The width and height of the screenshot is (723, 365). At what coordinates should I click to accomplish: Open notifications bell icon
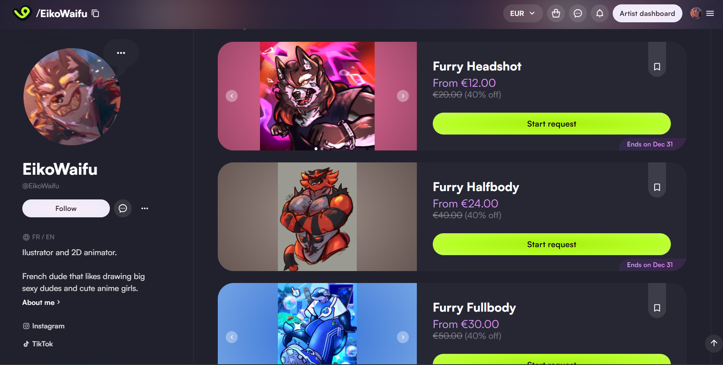pos(600,14)
